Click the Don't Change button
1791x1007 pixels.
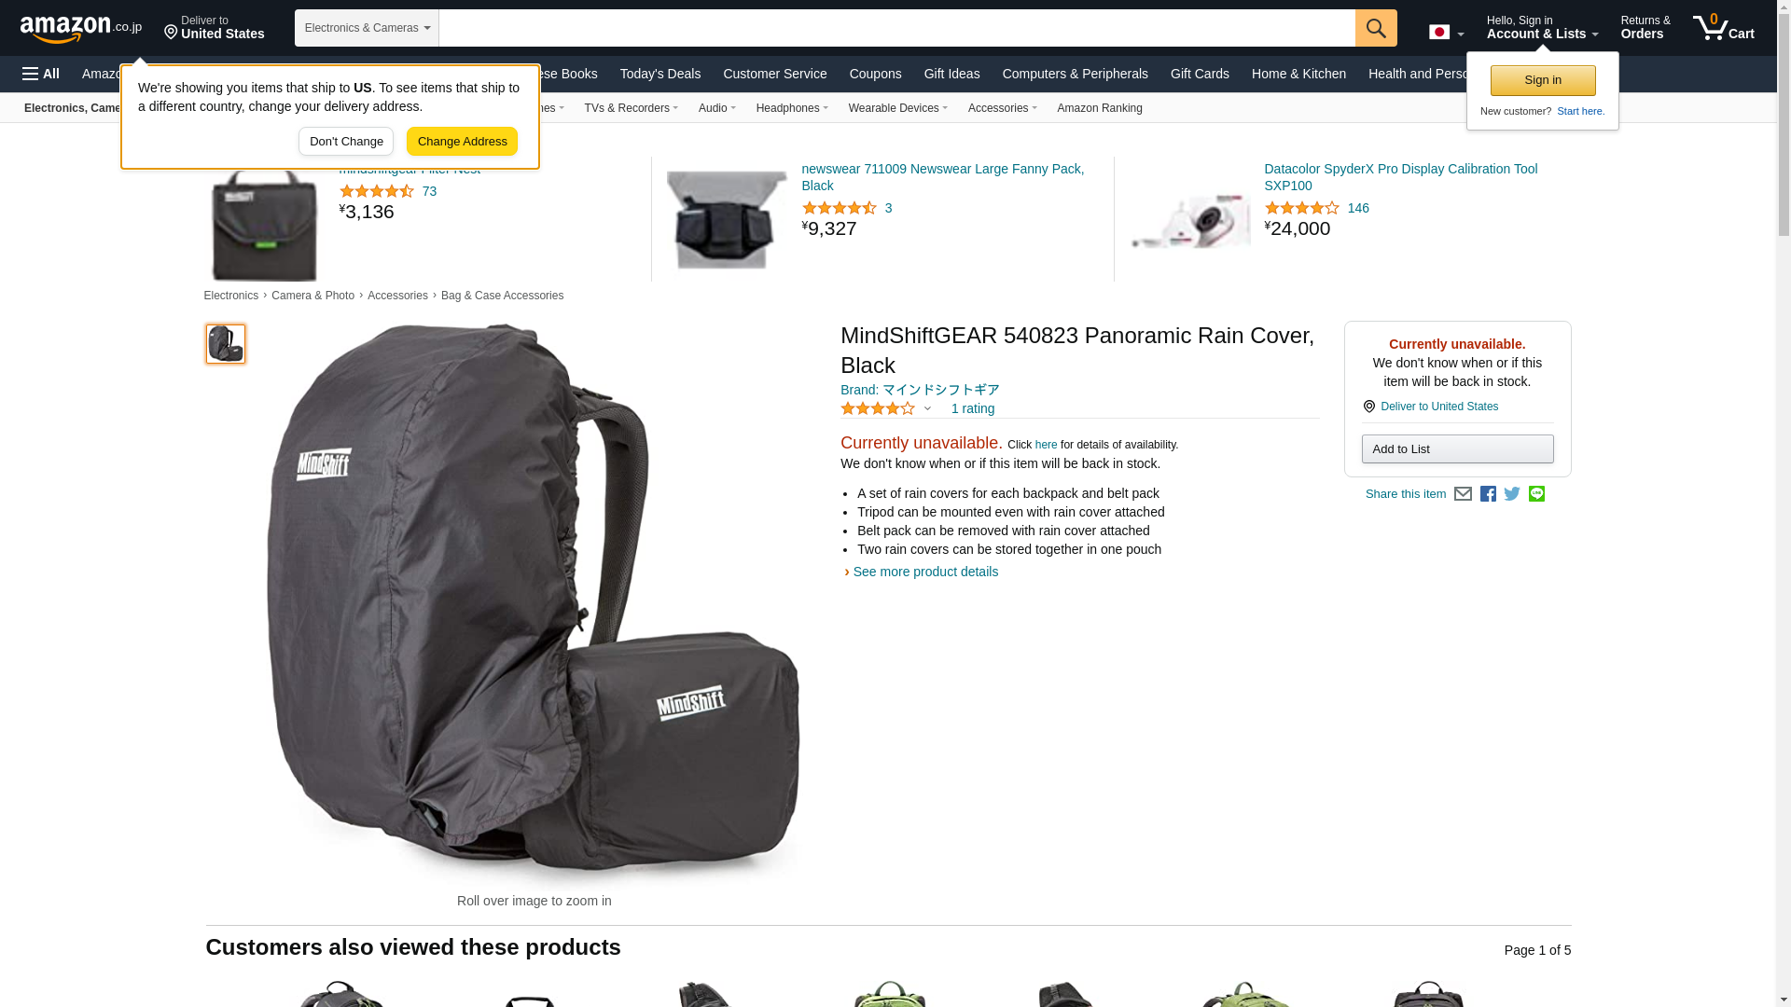346,142
